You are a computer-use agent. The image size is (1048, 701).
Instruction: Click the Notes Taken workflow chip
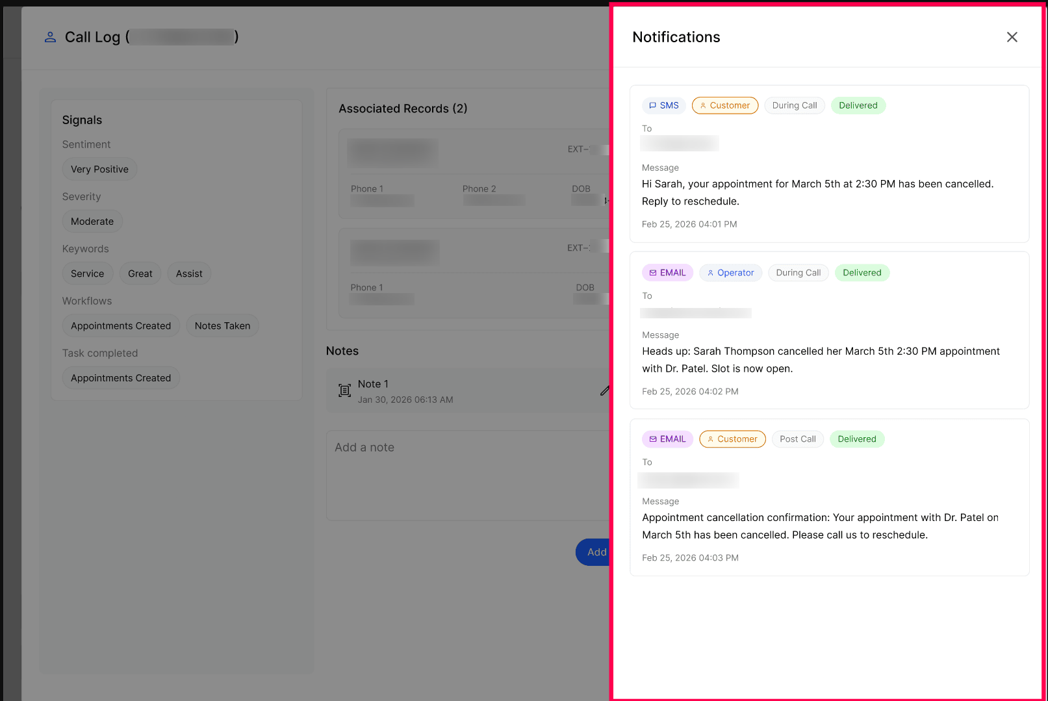click(222, 326)
